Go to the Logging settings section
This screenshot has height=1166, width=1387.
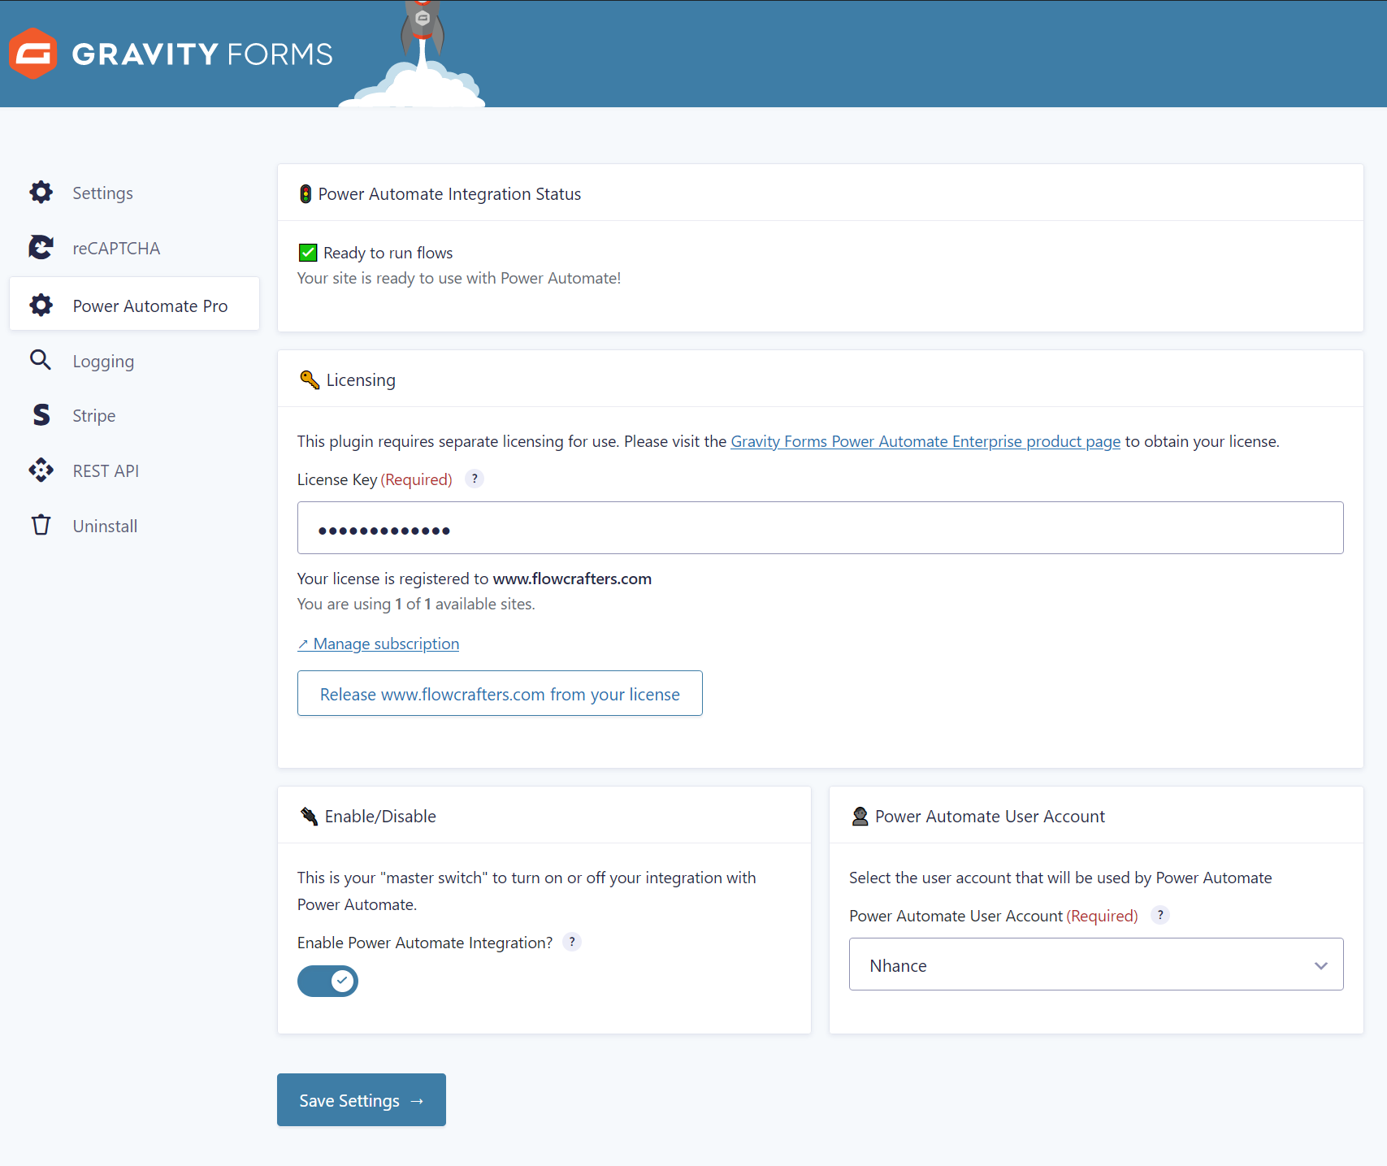[x=103, y=362]
